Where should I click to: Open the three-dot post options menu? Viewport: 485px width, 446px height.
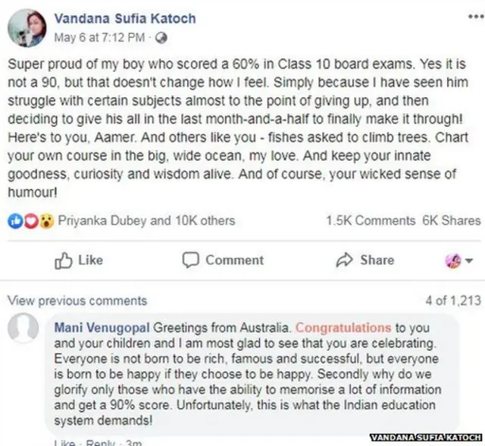[x=469, y=16]
